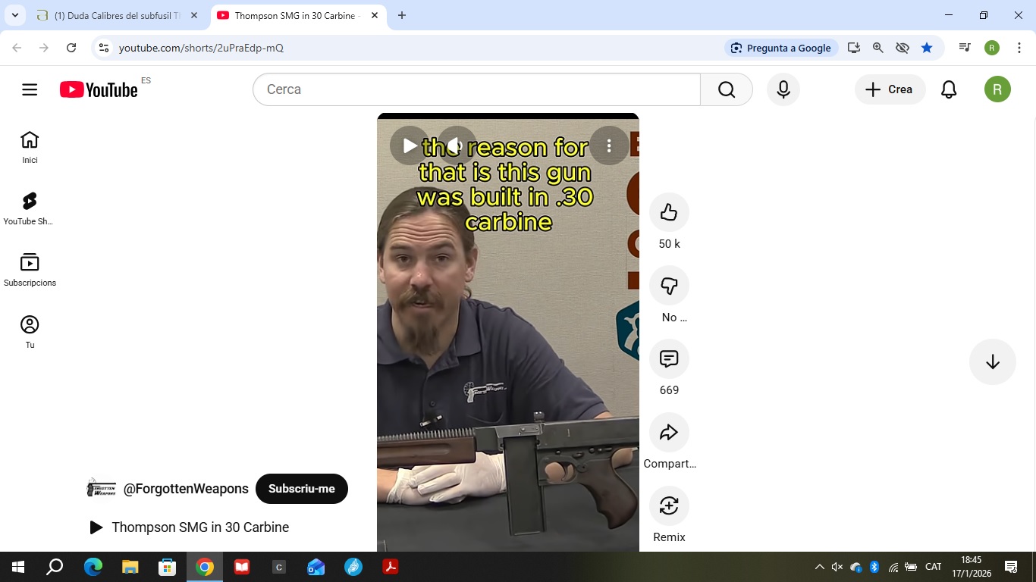1036x582 pixels.
Task: Play the paused Short video
Action: (x=410, y=145)
